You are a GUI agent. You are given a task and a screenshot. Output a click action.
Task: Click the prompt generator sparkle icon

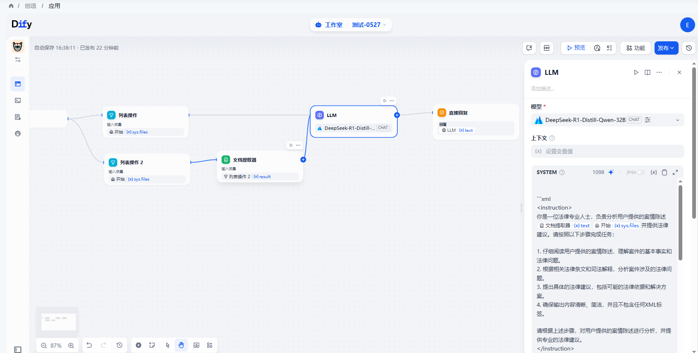coord(611,172)
